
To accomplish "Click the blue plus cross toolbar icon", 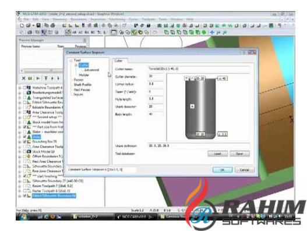I will (x=212, y=32).
